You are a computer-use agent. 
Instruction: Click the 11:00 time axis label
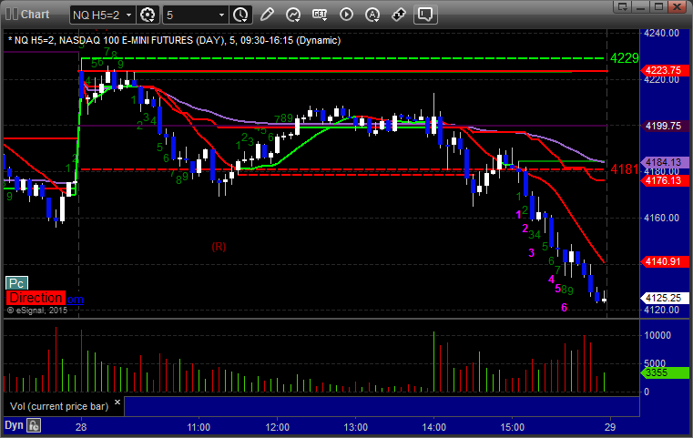(199, 427)
